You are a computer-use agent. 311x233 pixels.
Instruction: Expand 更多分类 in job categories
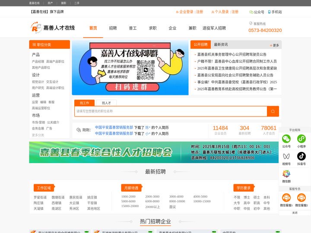(x=38, y=135)
